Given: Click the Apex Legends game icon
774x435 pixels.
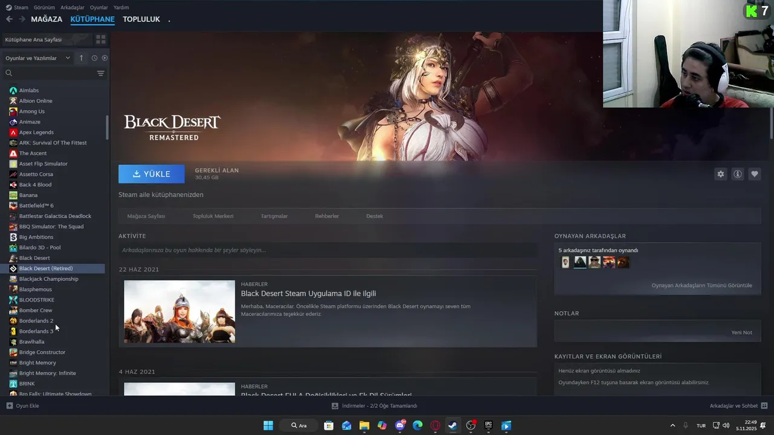Looking at the screenshot, I should coord(13,132).
